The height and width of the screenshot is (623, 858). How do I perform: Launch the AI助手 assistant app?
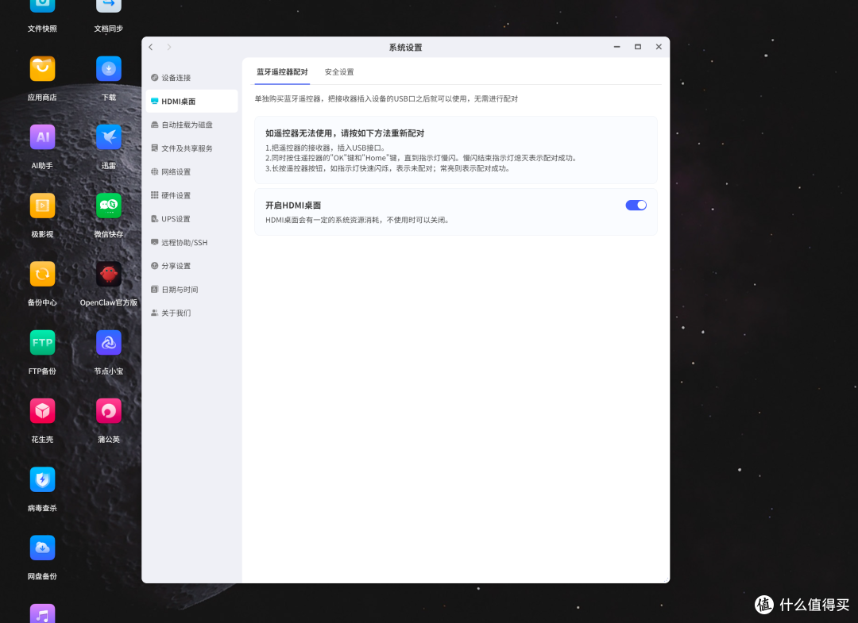[x=42, y=138]
